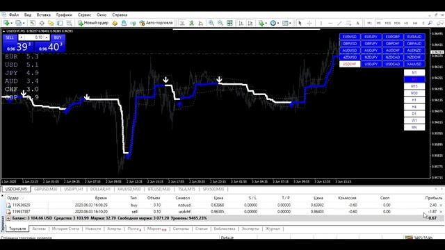Click the New Chart toolbar icon
Viewport: 445px width, 250px height.
coord(6,23)
